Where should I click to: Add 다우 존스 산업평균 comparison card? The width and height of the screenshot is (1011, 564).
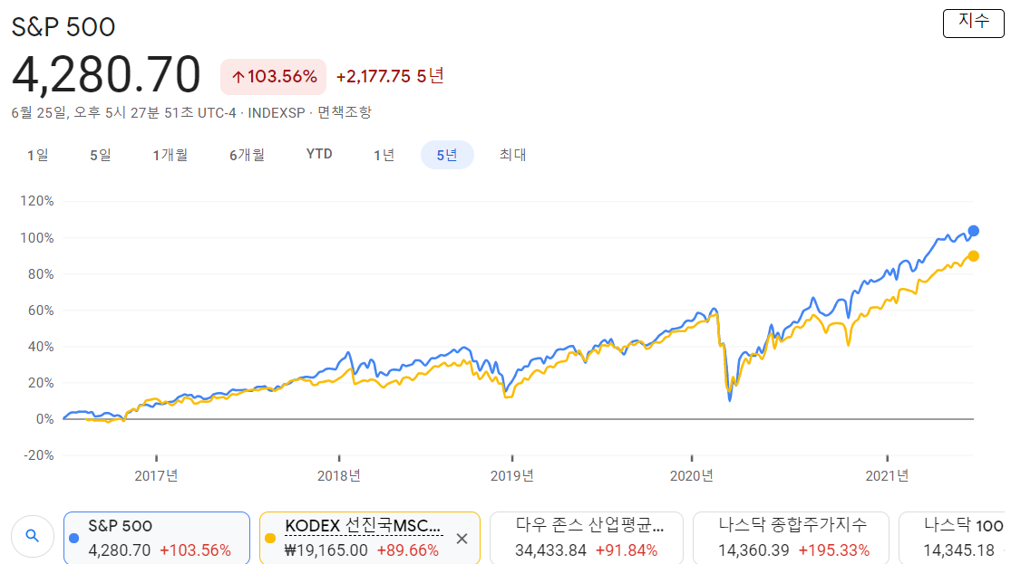point(586,539)
